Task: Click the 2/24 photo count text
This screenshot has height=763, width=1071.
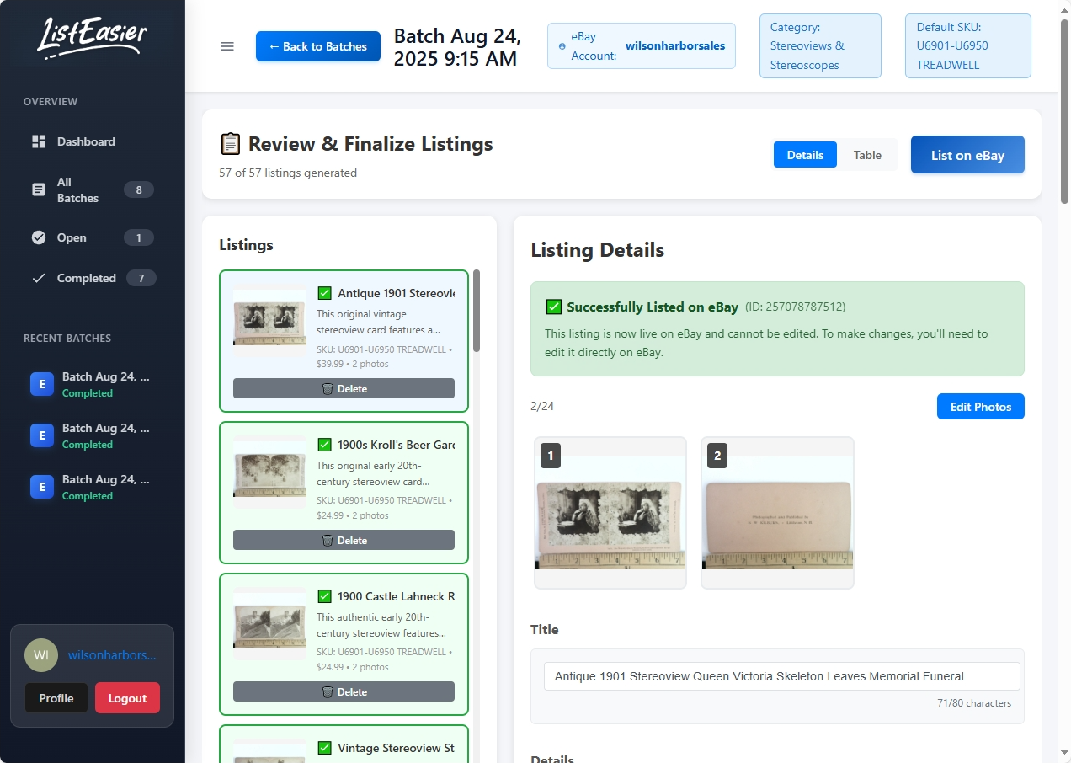Action: click(x=542, y=406)
